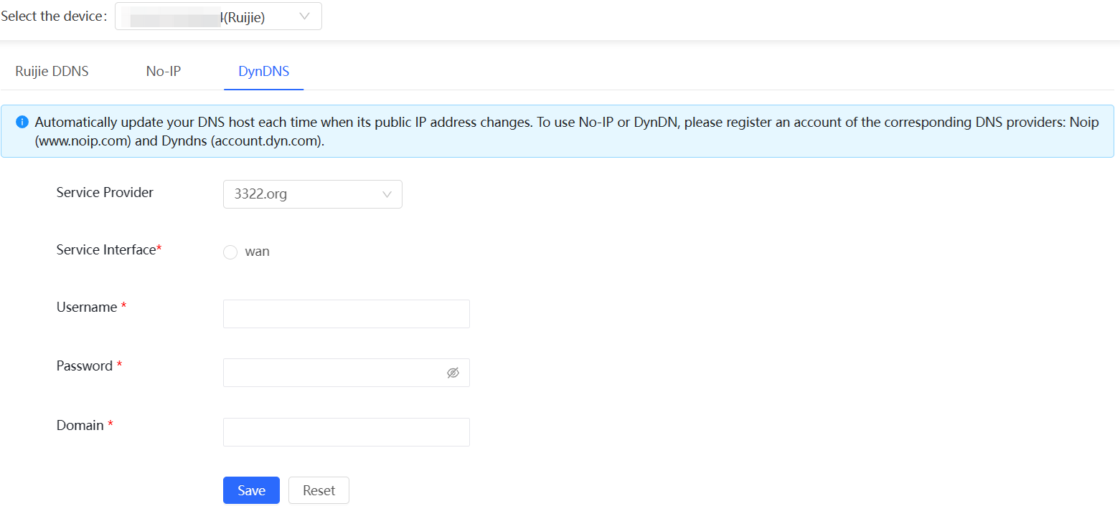Open the device selector showing (Ruijie)
The image size is (1120, 506).
coord(208,16)
